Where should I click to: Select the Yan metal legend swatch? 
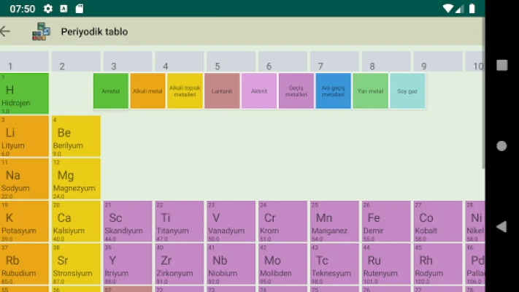point(370,91)
